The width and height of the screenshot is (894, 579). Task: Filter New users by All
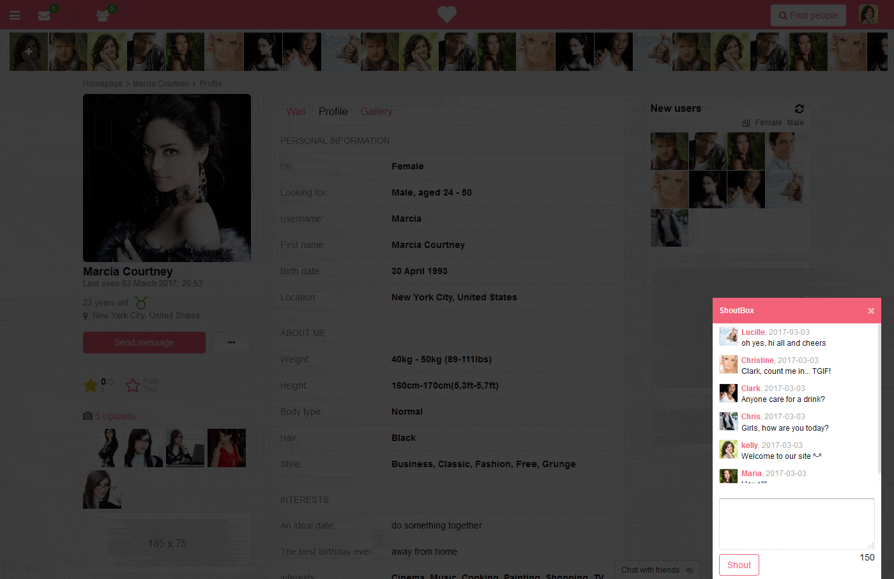tap(746, 123)
